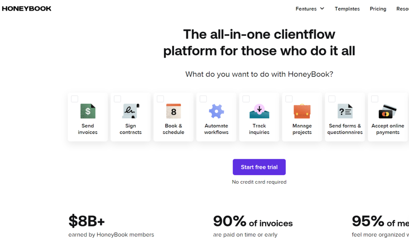409x240 pixels.
Task: Tick the Track inquiries checkbox
Action: [x=246, y=99]
